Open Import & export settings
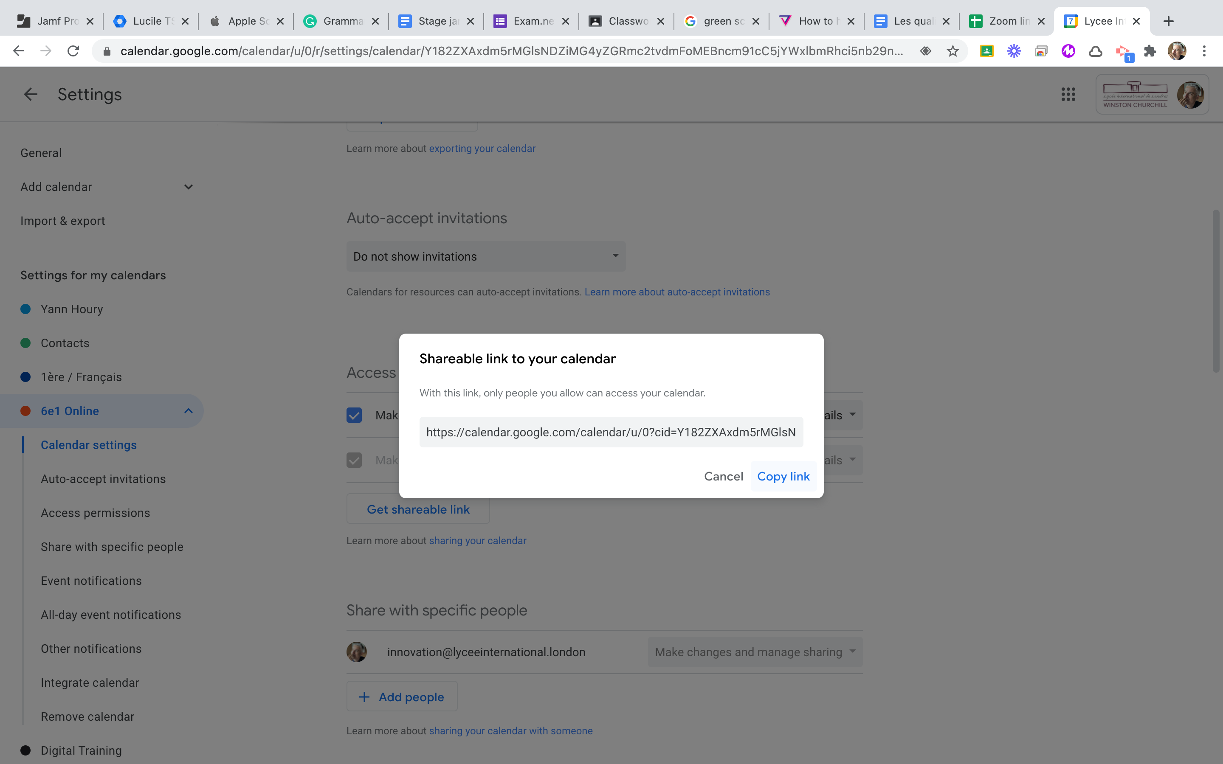The width and height of the screenshot is (1223, 764). [x=63, y=221]
